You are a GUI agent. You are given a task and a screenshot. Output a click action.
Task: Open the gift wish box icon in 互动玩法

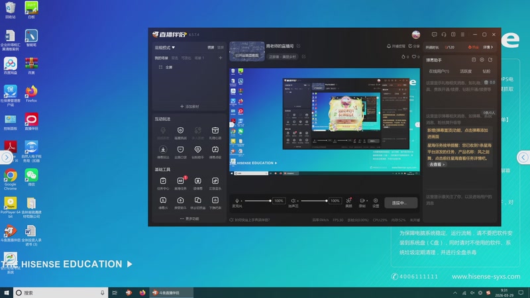point(215,130)
